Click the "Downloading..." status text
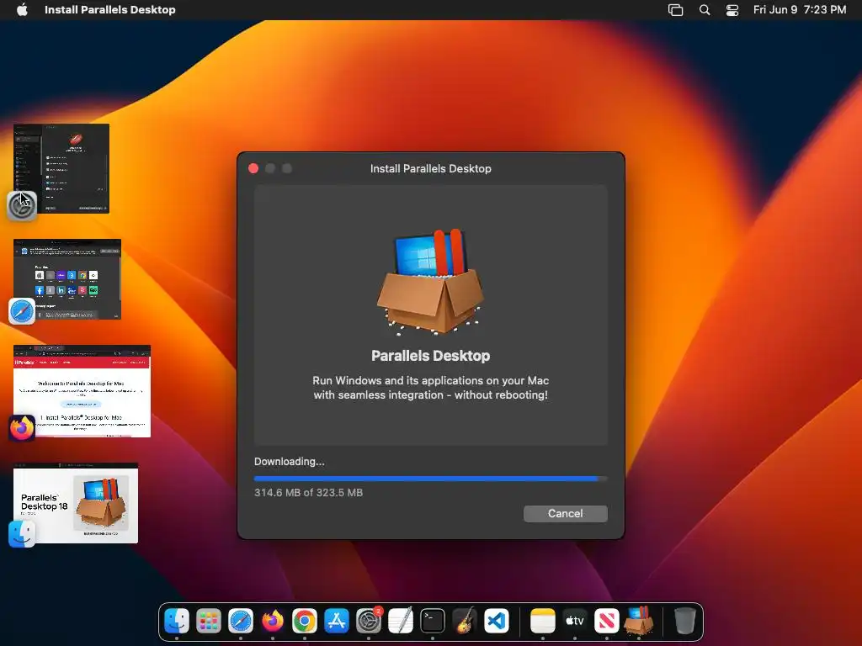The height and width of the screenshot is (646, 862). [x=290, y=462]
